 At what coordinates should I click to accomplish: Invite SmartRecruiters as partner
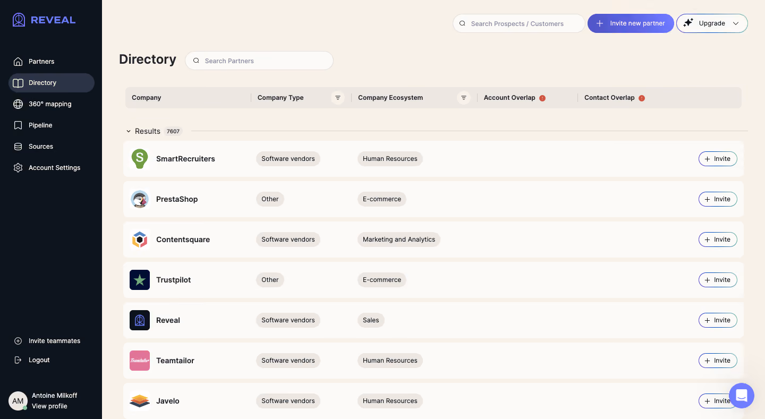(718, 159)
